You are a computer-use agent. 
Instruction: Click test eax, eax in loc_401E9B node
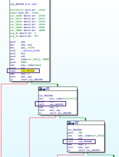50,110
